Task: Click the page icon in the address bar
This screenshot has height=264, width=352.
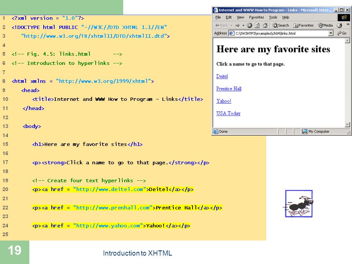Action: [x=231, y=33]
